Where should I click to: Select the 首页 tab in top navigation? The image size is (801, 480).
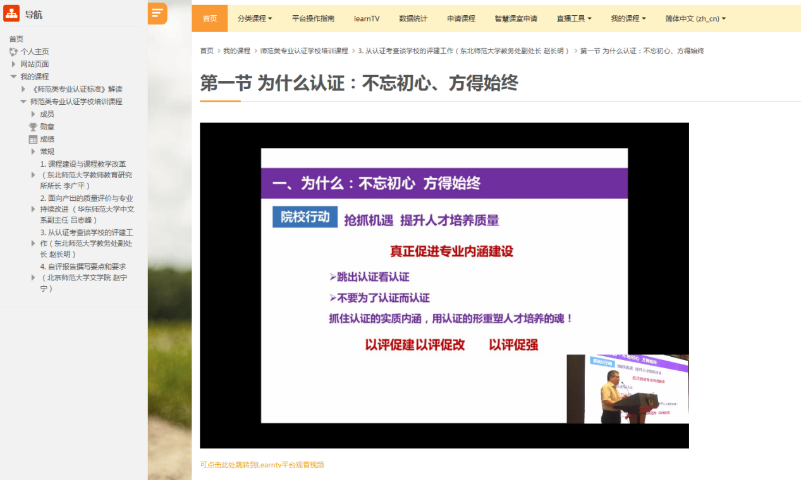(x=210, y=19)
